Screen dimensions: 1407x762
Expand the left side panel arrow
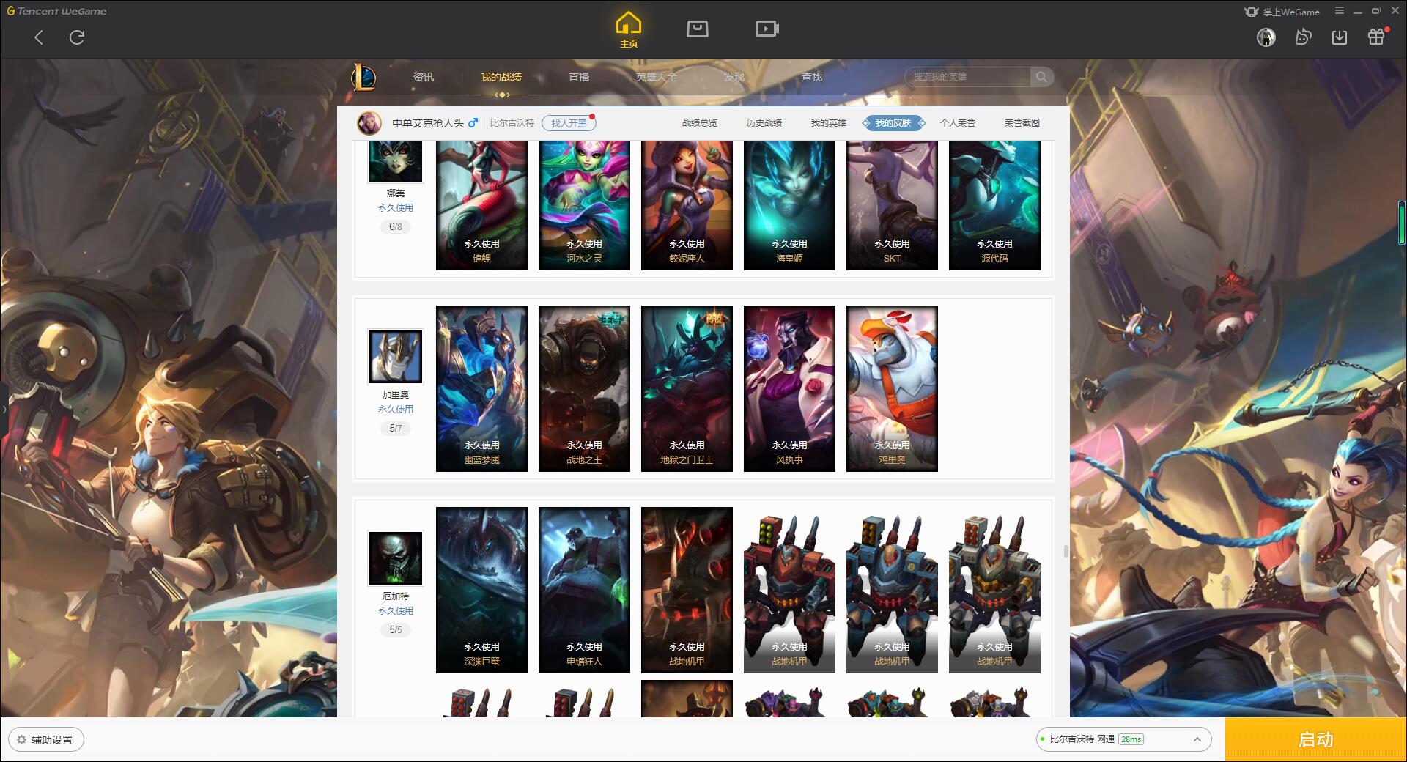pos(4,409)
